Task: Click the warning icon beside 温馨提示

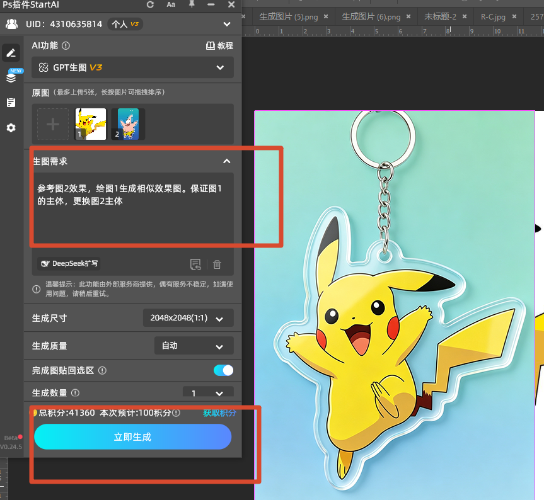Action: click(37, 289)
